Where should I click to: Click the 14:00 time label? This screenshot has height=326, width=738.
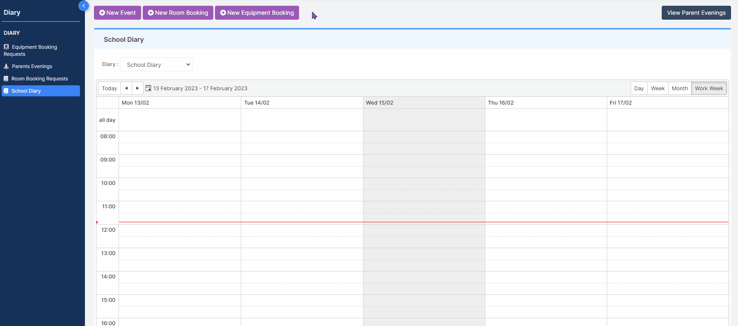click(x=108, y=276)
